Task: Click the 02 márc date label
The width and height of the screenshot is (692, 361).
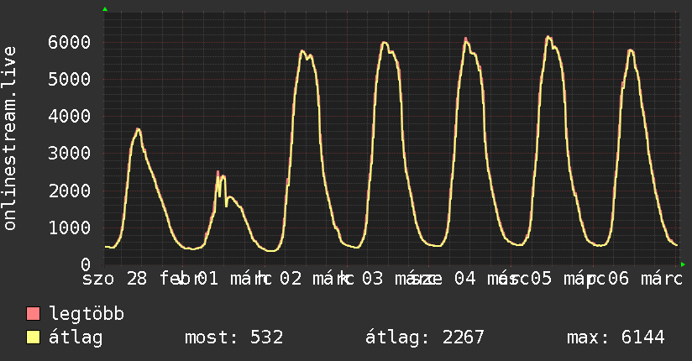Action: coord(313,279)
